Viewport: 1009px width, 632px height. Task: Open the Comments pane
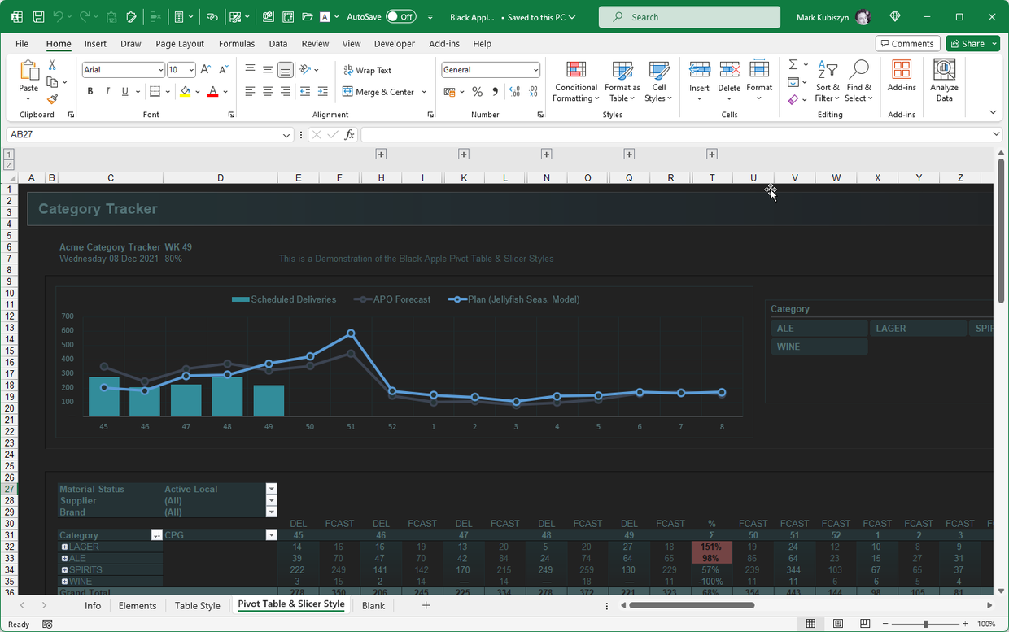(x=907, y=44)
